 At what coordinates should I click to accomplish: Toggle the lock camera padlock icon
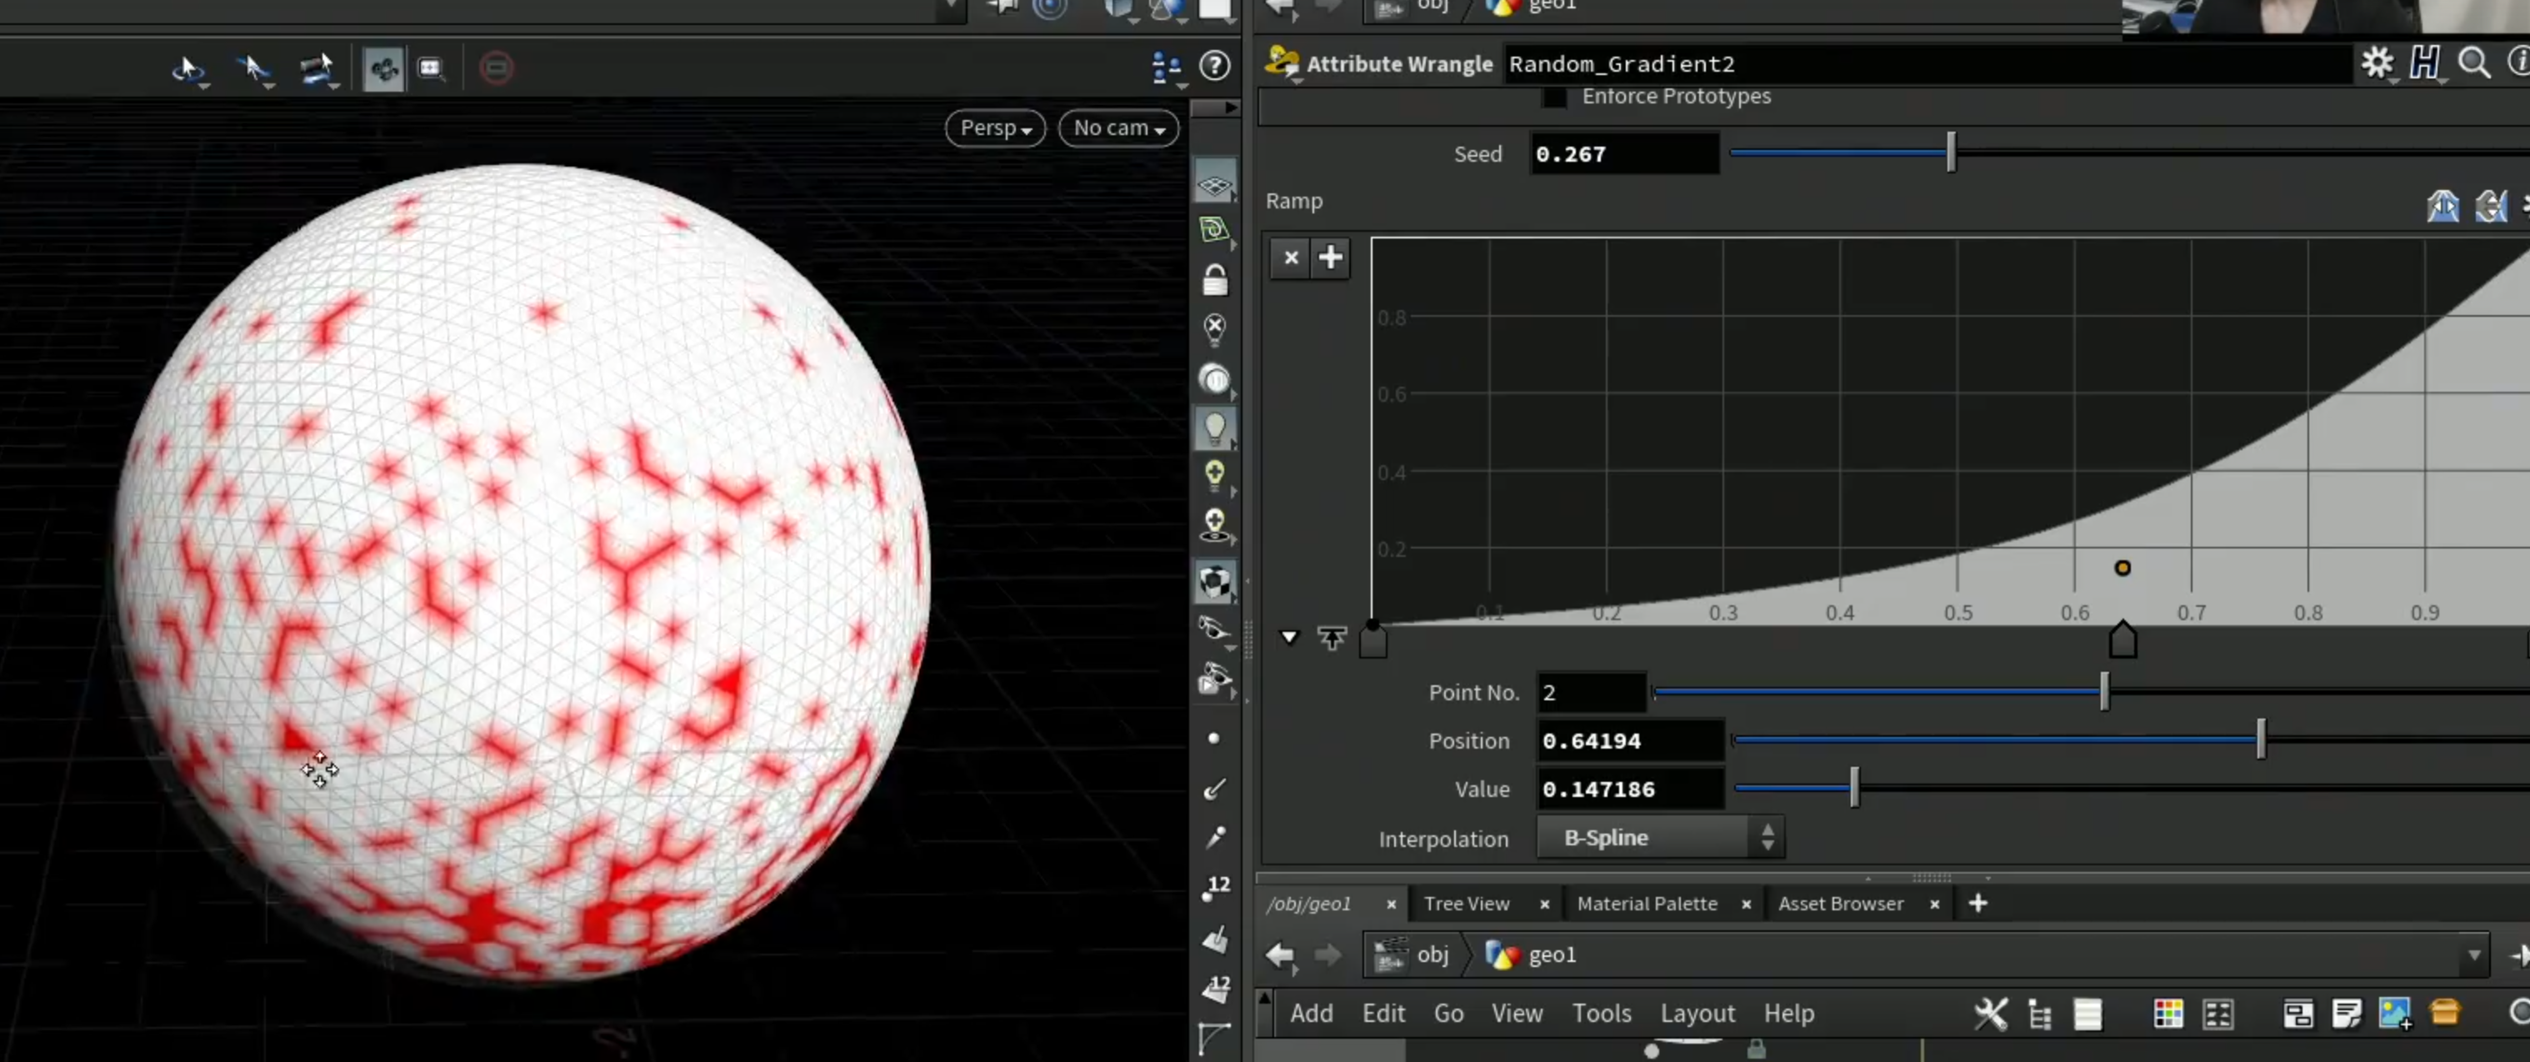[x=1215, y=280]
